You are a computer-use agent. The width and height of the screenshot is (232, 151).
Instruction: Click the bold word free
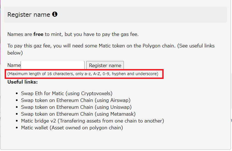coord(38,34)
